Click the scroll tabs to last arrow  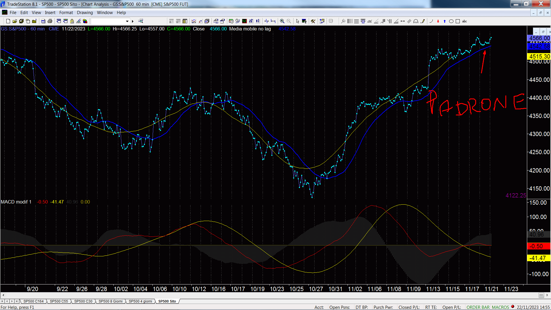17,301
